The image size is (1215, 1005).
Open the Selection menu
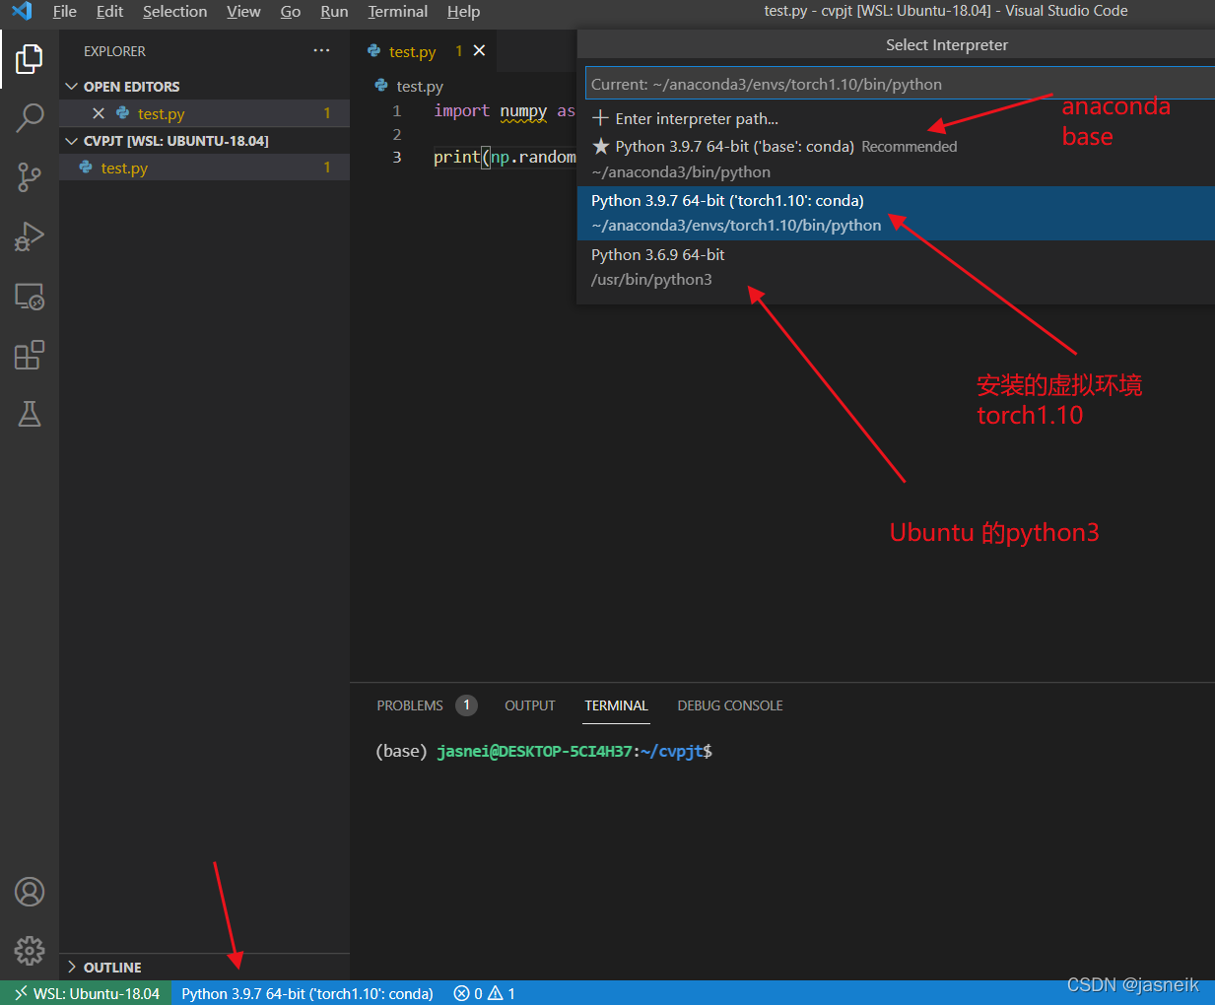coord(174,12)
